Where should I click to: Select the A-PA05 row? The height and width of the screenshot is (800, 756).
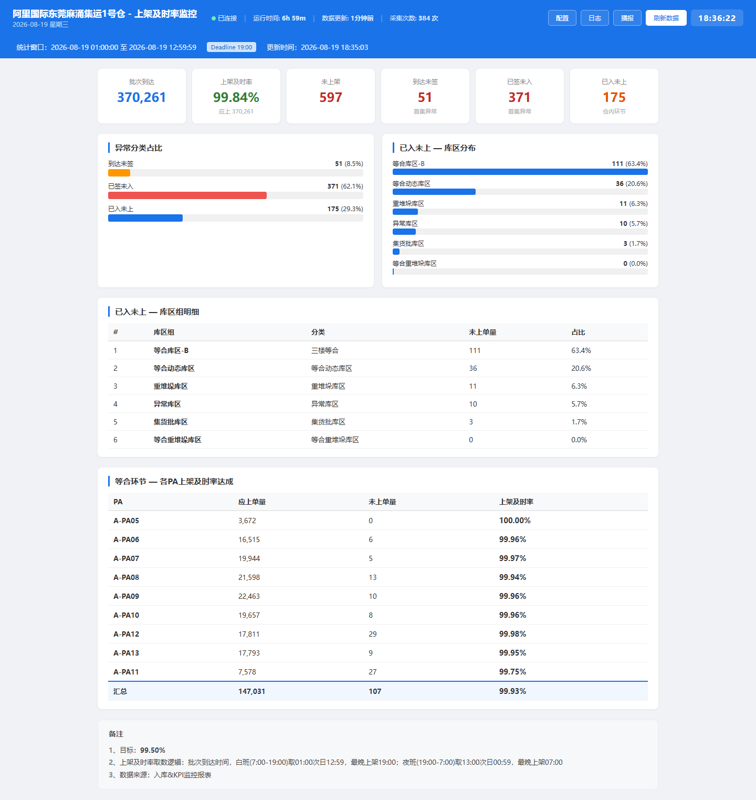(378, 521)
